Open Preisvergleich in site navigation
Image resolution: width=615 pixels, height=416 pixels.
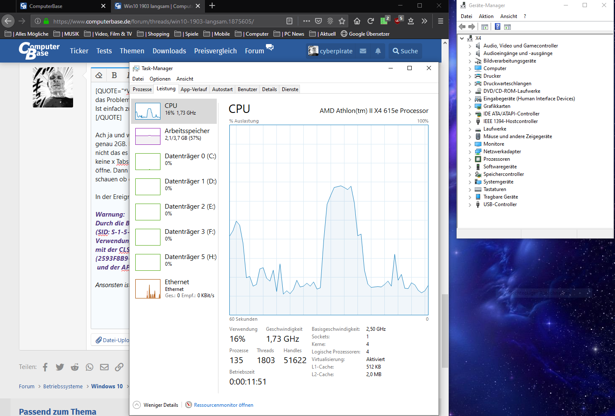[x=216, y=51]
